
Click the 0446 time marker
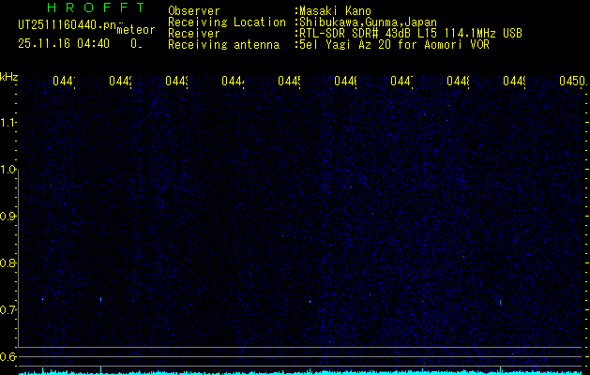(345, 81)
